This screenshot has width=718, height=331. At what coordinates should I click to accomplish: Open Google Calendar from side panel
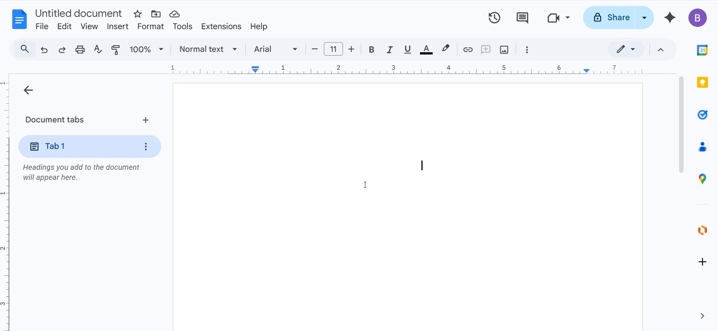click(x=703, y=50)
